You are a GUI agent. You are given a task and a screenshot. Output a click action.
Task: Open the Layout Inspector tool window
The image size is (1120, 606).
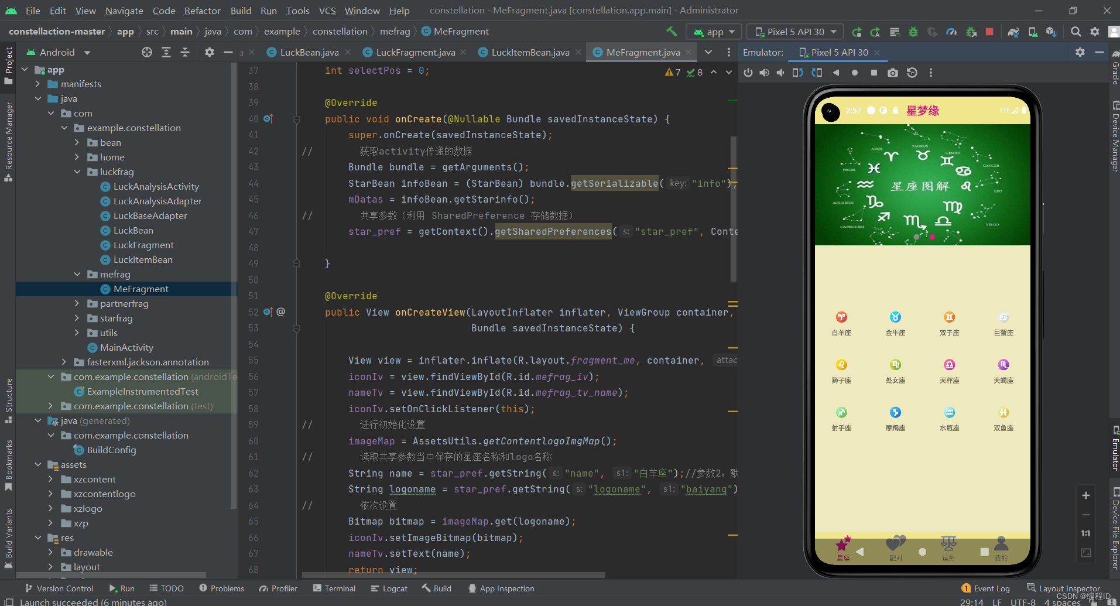pyautogui.click(x=1064, y=588)
